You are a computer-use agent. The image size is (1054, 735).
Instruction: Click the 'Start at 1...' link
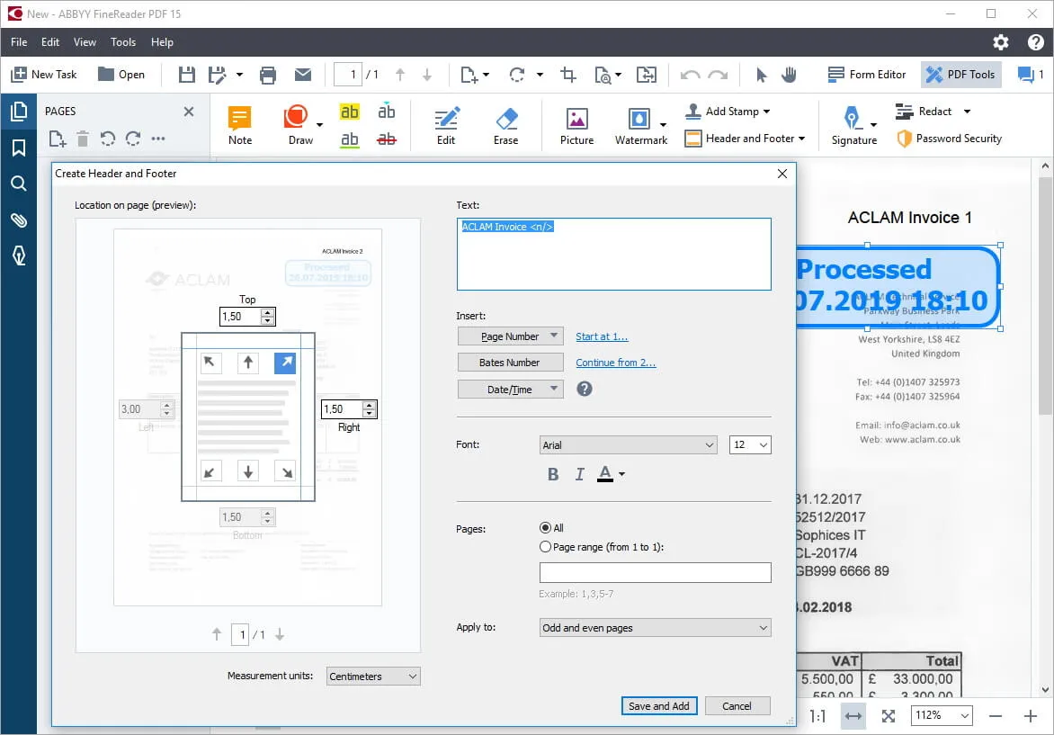pyautogui.click(x=602, y=336)
